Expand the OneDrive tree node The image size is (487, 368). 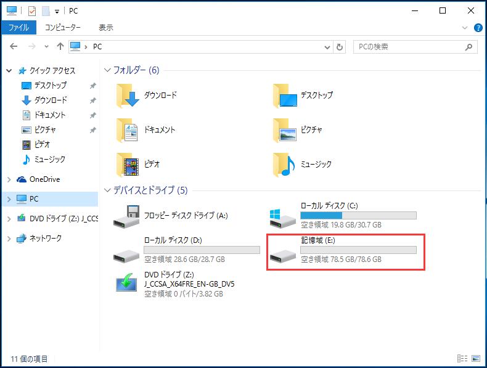tap(9, 179)
